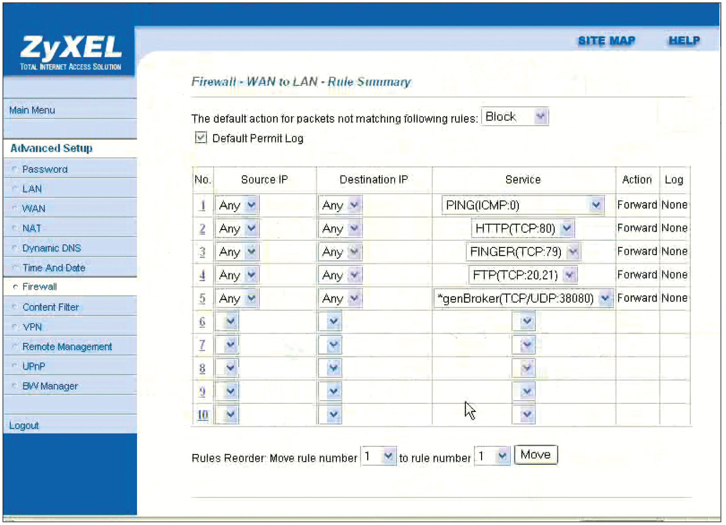This screenshot has height=525, width=726.
Task: Open the VPN page
Action: (32, 327)
